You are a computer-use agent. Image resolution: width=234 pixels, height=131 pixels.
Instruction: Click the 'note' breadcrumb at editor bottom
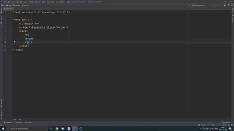coord(15,120)
